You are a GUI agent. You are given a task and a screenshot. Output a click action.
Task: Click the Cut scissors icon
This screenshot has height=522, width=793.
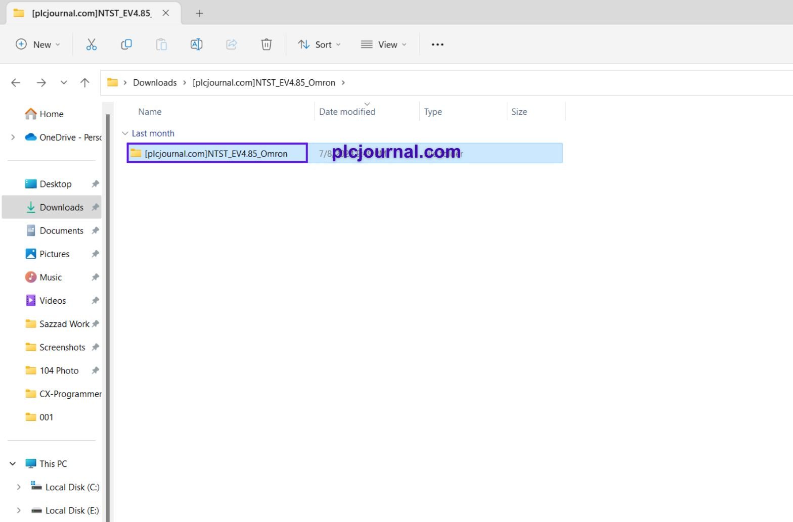pos(91,44)
